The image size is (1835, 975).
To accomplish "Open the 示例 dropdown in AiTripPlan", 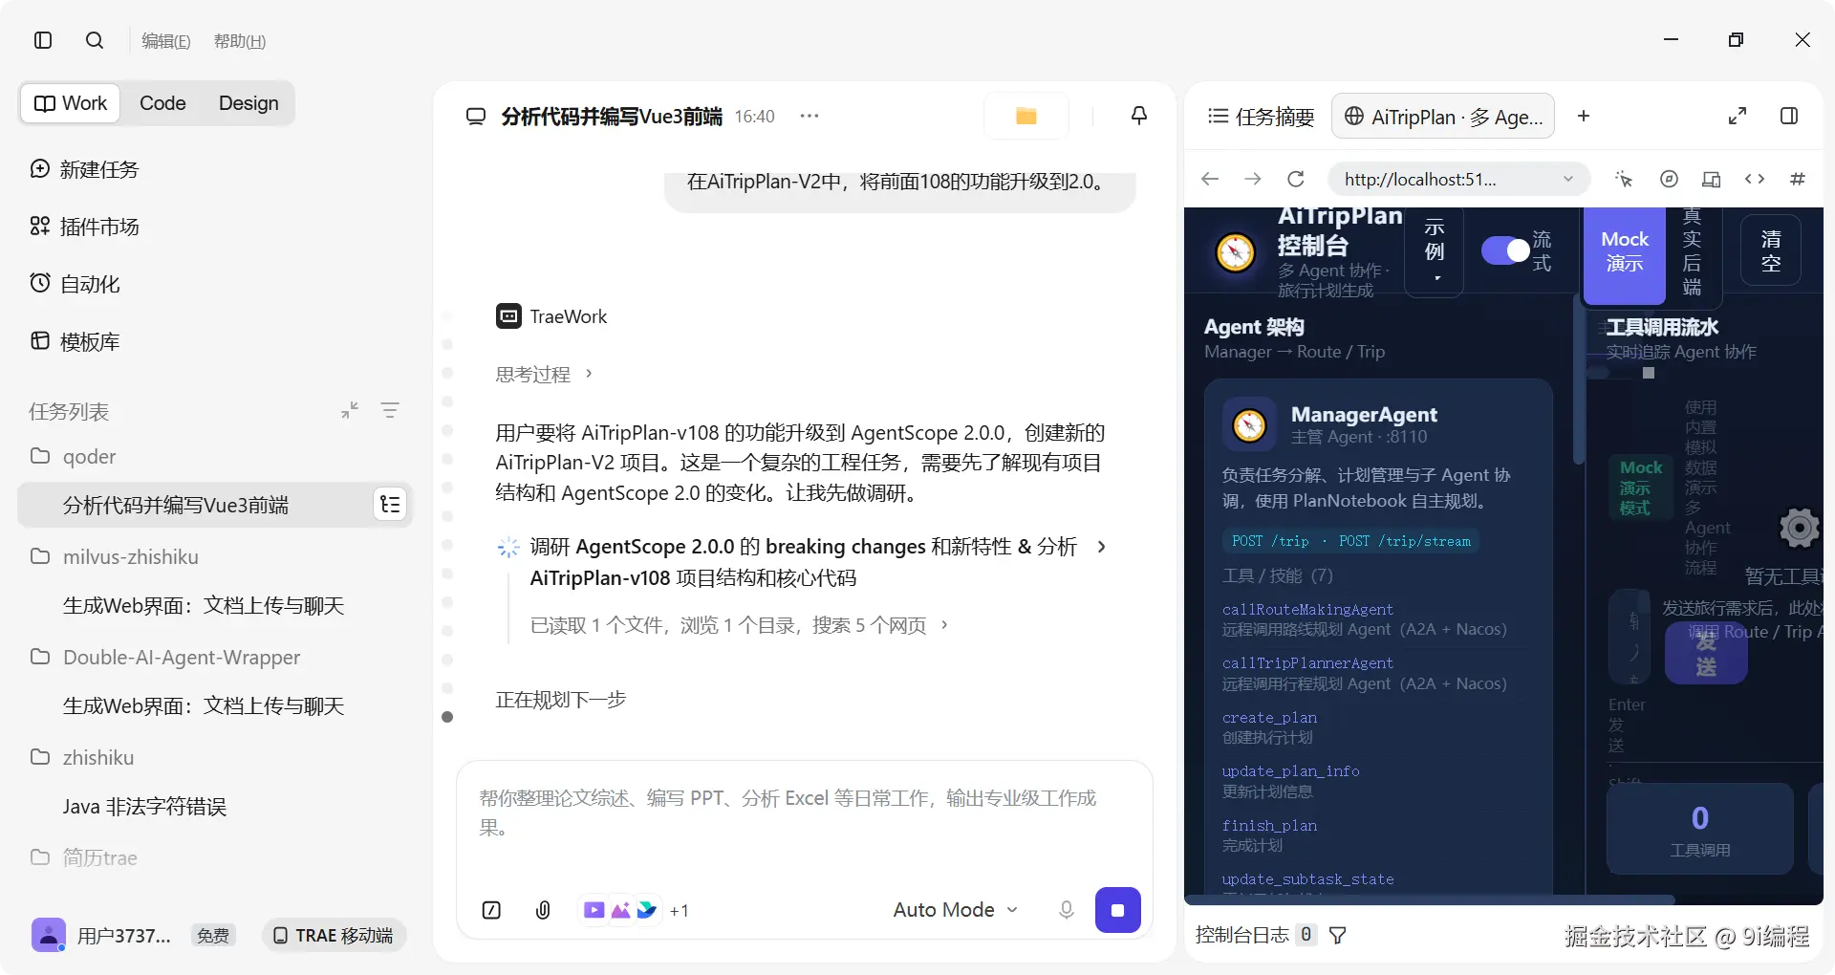I will (1435, 250).
